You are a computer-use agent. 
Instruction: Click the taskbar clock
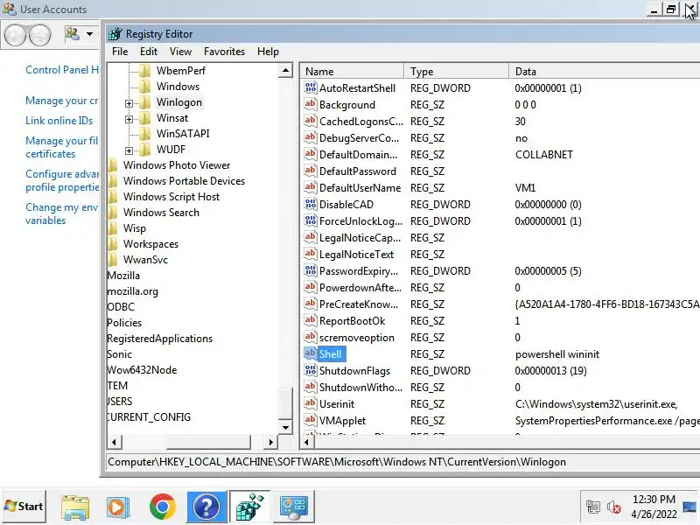tap(654, 507)
